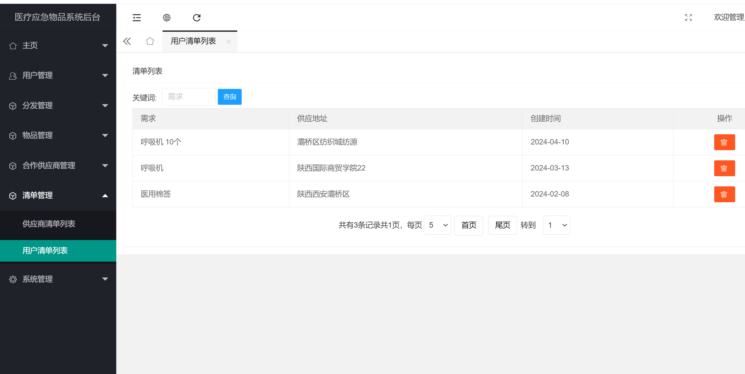Click the 需求 keyword input field
Screen dimensions: 745x374
pos(189,97)
